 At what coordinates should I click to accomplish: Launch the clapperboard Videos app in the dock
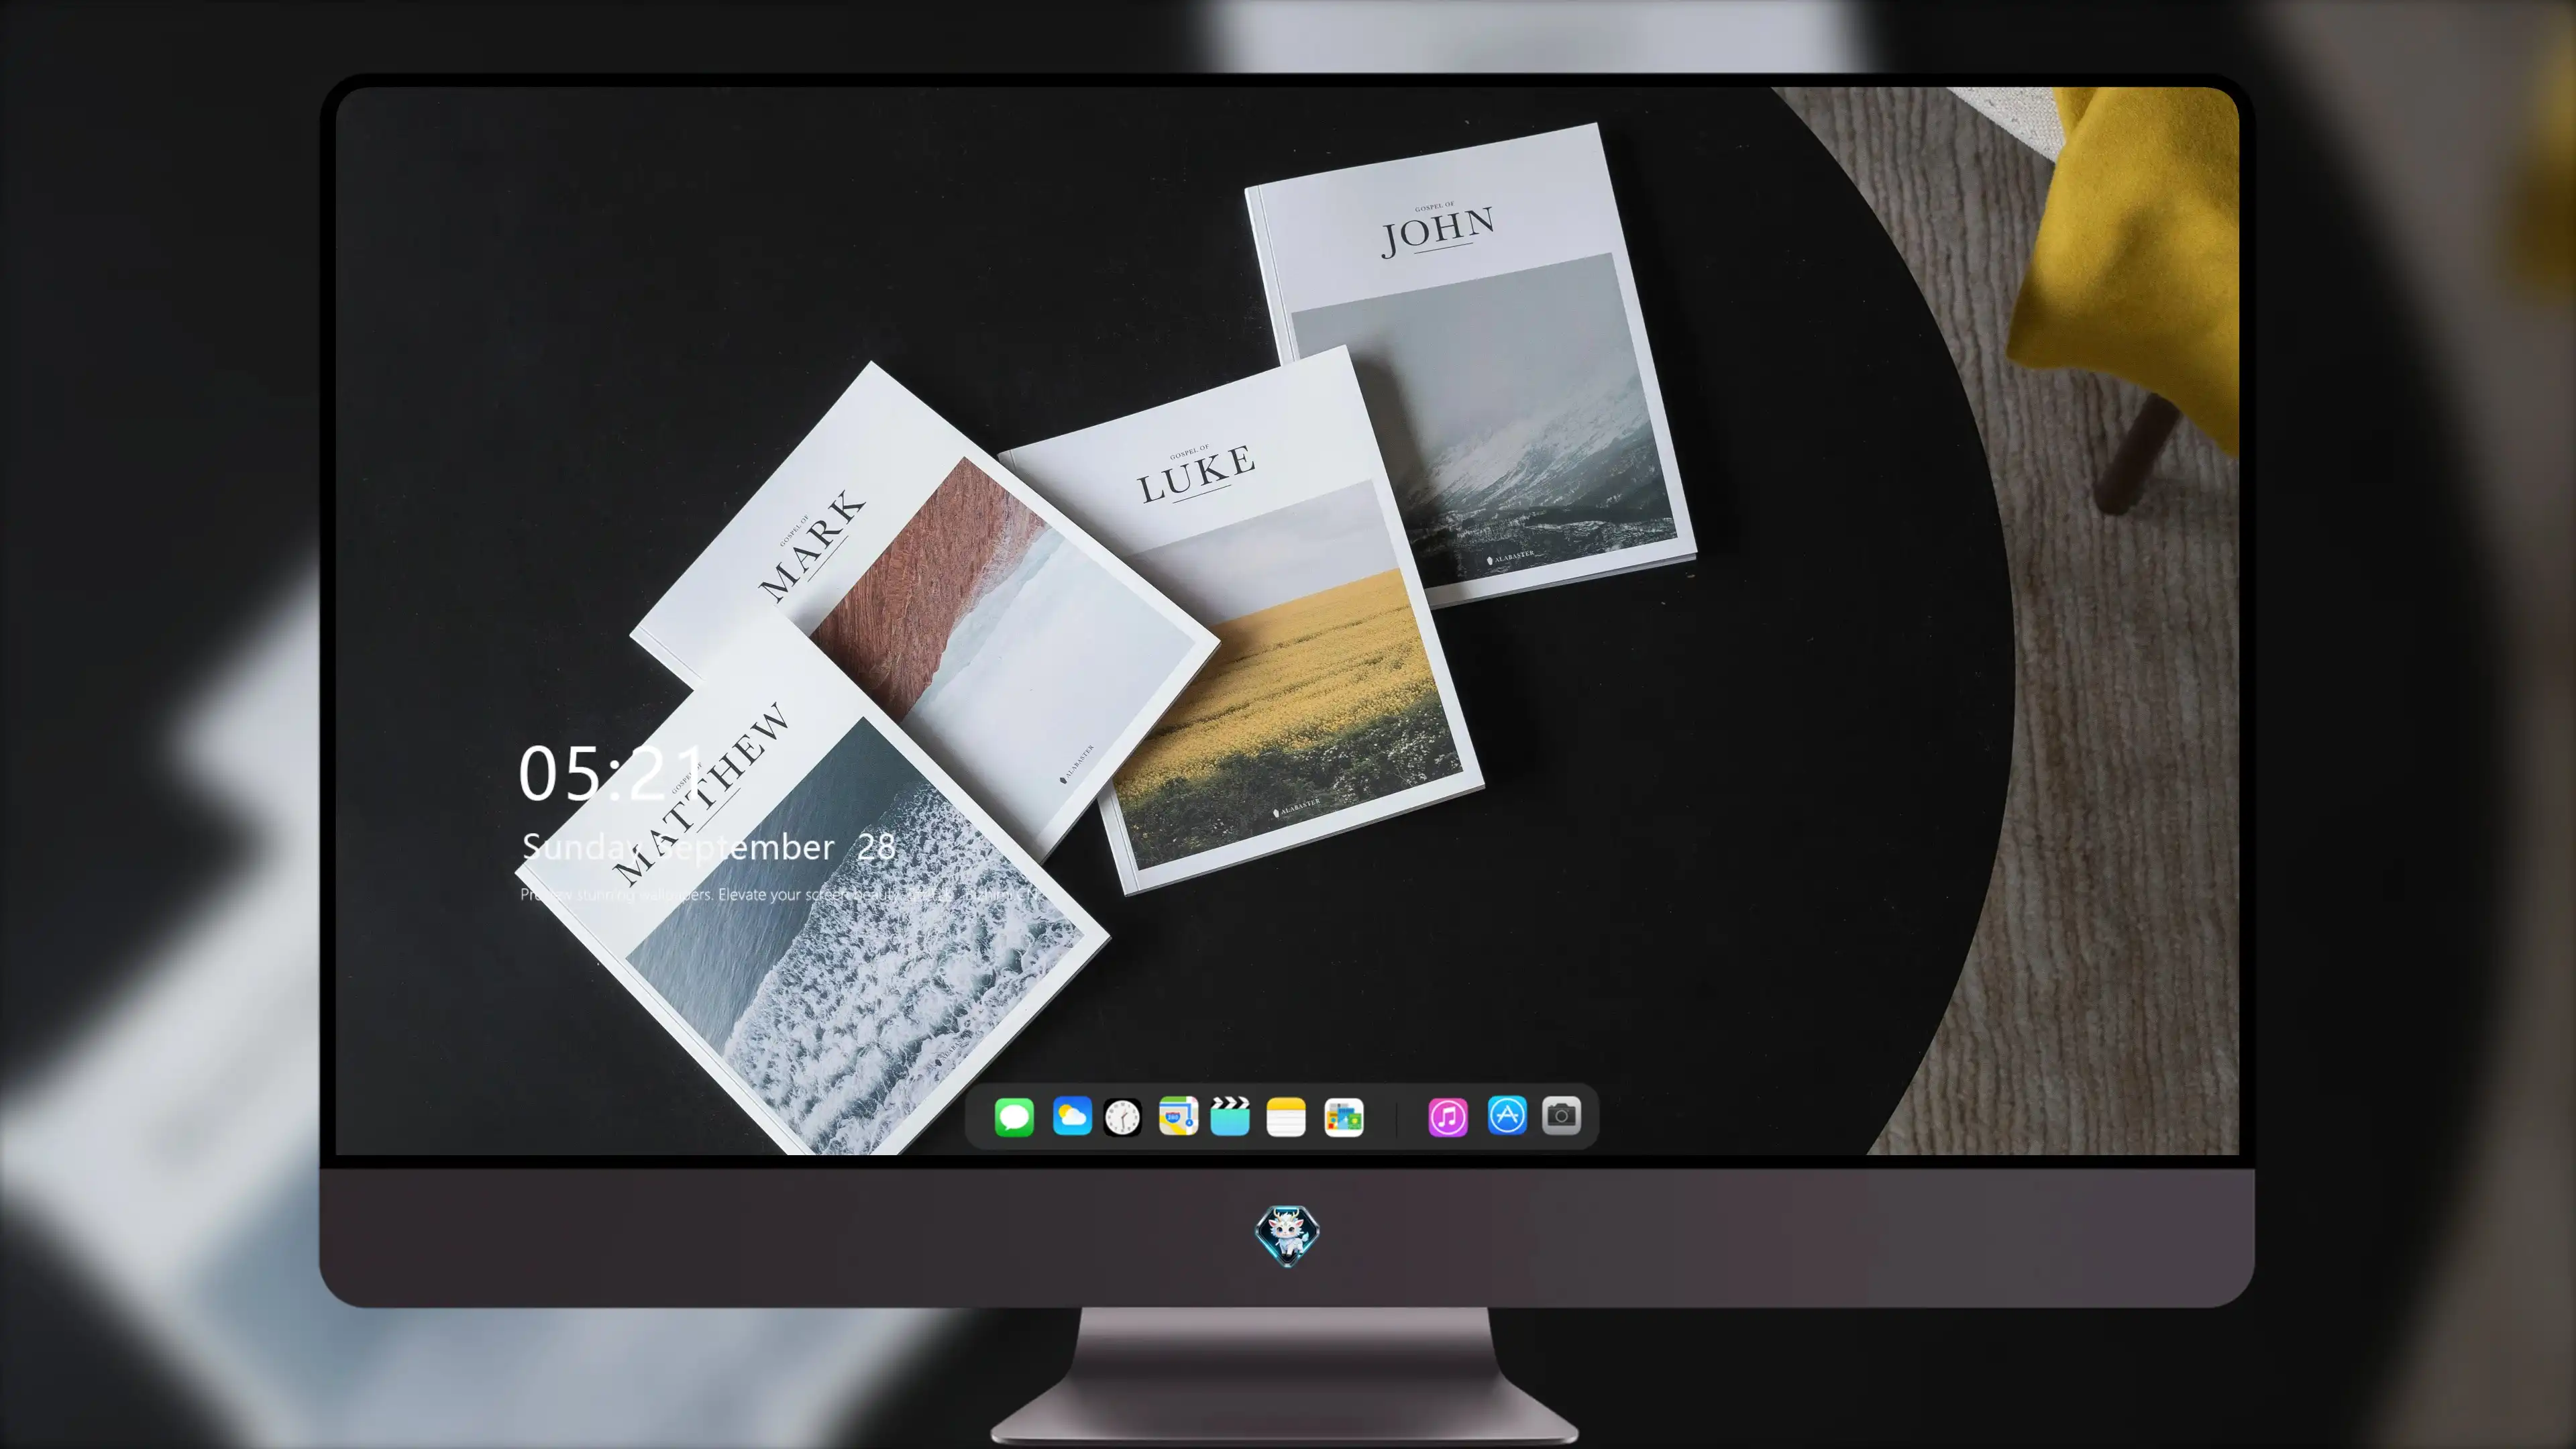[x=1230, y=1116]
